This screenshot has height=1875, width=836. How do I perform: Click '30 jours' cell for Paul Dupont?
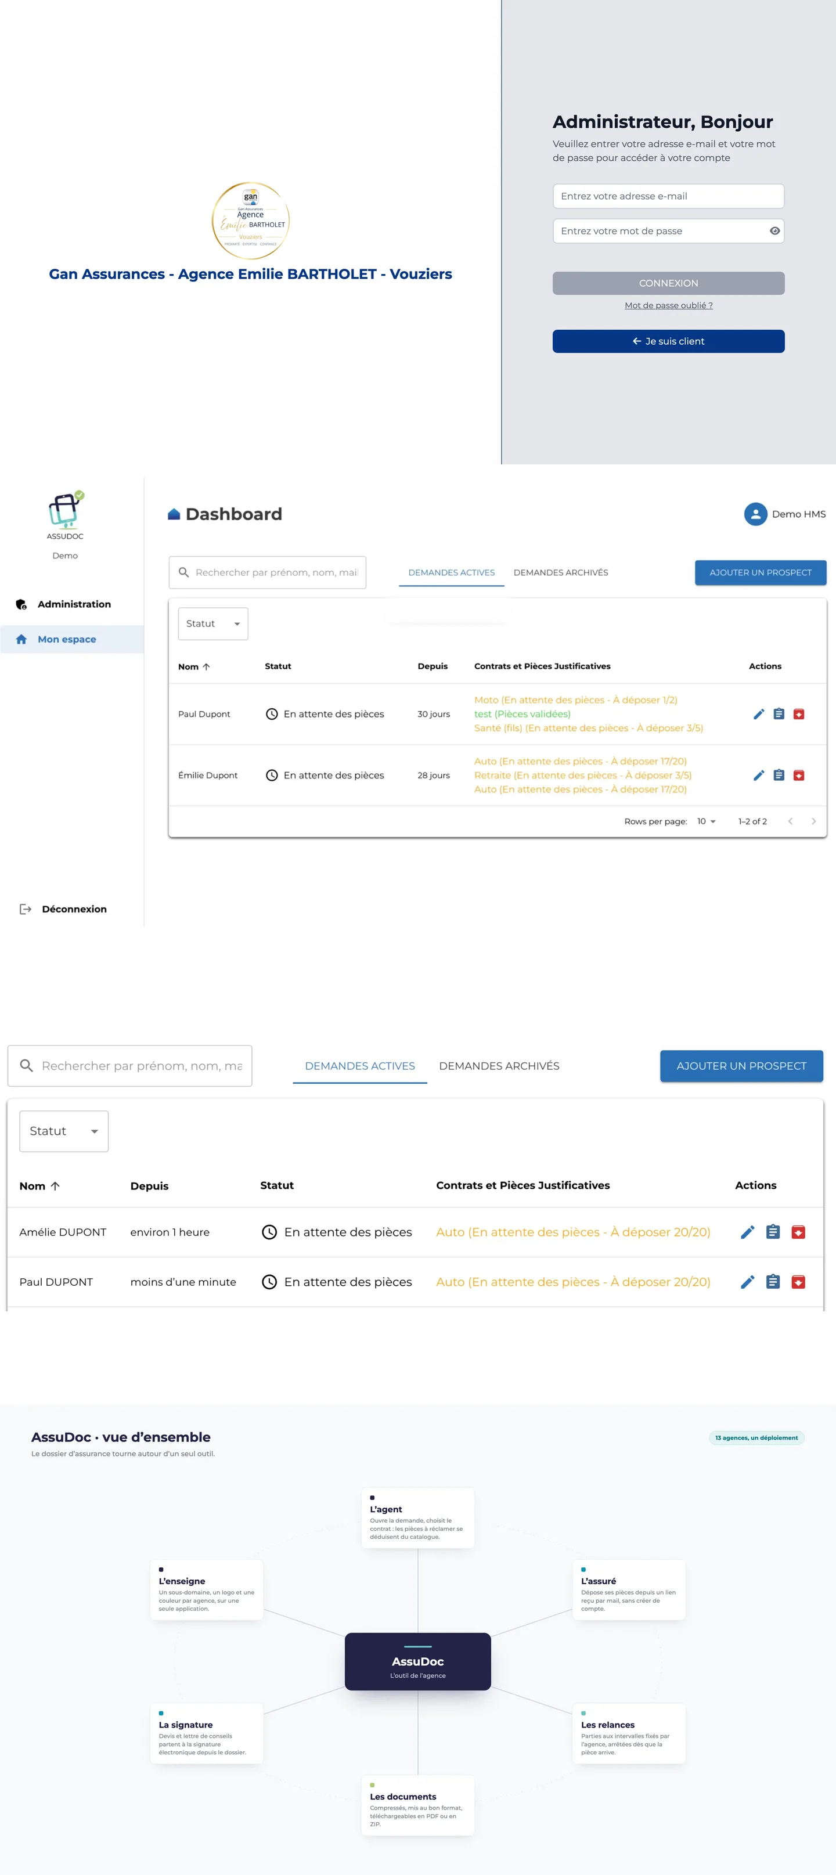[433, 714]
